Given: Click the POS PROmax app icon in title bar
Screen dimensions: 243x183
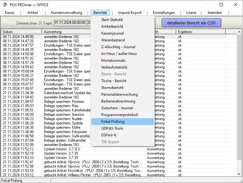Looking at the screenshot, I should point(5,5).
